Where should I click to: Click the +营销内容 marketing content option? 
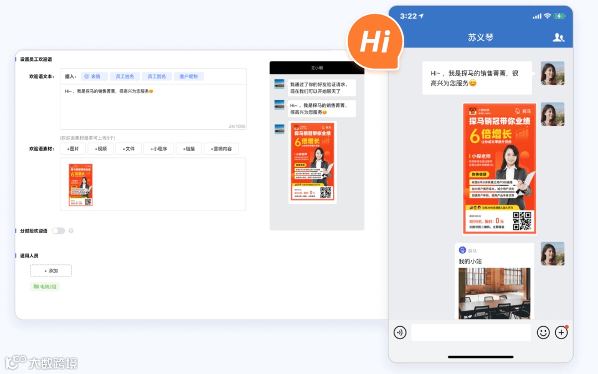[222, 148]
